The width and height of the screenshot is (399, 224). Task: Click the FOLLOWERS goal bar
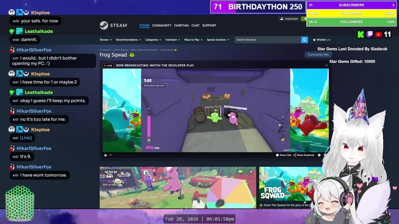click(351, 22)
